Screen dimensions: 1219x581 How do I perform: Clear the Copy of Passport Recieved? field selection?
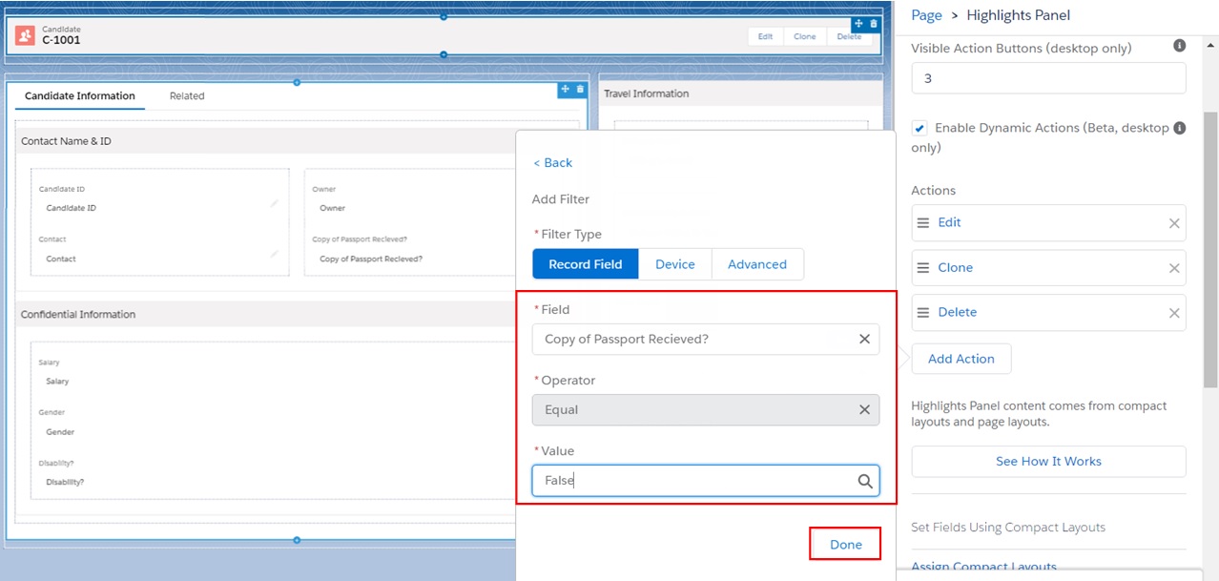click(x=864, y=339)
